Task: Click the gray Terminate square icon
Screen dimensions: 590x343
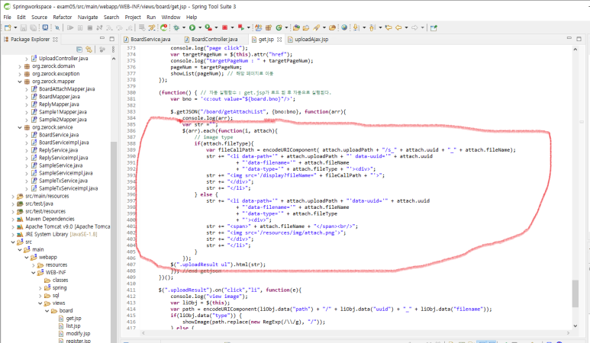Action: click(x=90, y=27)
